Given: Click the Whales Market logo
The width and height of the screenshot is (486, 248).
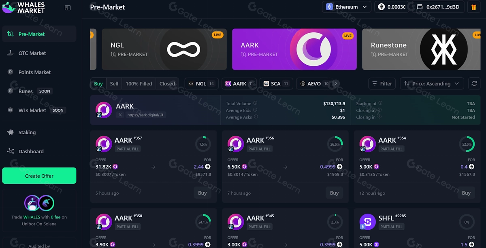Looking at the screenshot, I should (23, 8).
